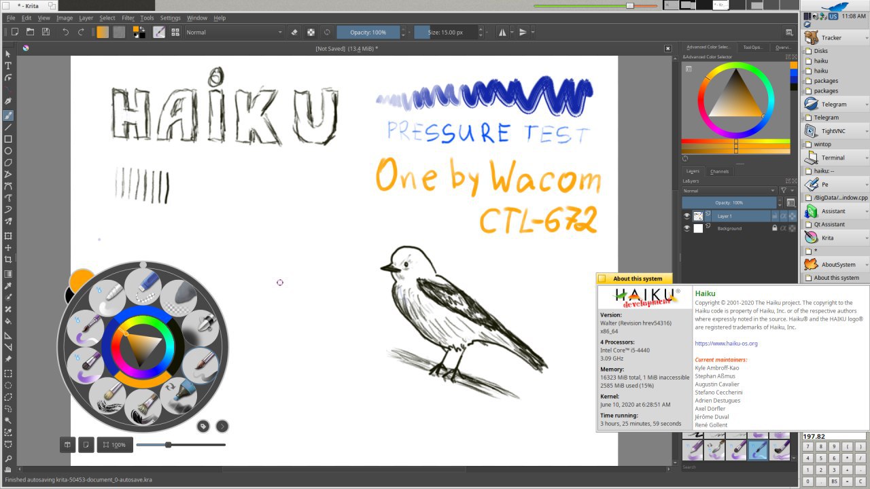Select the Zoom tool
The image size is (870, 489).
[x=8, y=459]
